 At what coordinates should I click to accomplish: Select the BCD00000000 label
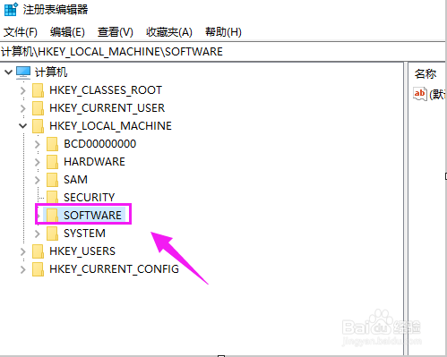tap(100, 144)
